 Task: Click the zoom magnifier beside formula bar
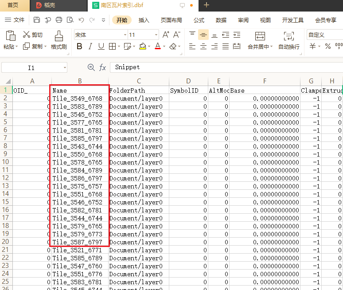point(91,67)
